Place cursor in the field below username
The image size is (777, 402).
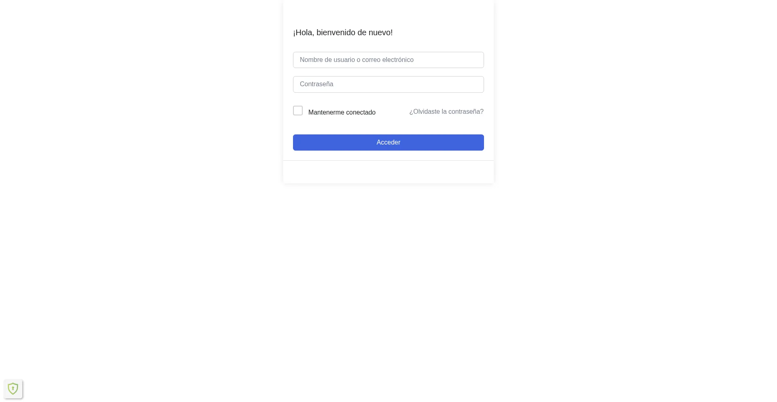click(x=388, y=84)
